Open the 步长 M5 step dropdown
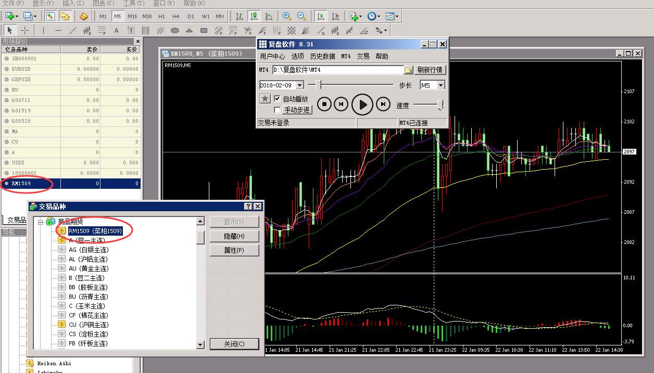The height and width of the screenshot is (373, 654). pyautogui.click(x=441, y=85)
